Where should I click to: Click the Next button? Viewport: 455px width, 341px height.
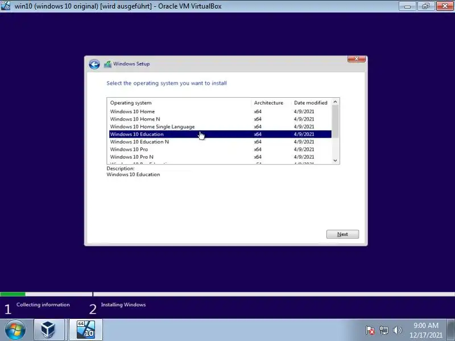(x=342, y=234)
